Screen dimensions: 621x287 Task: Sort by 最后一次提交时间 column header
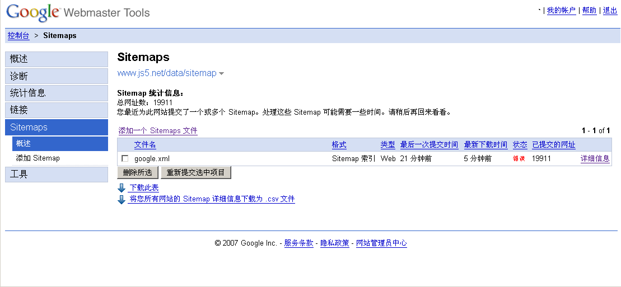[429, 145]
